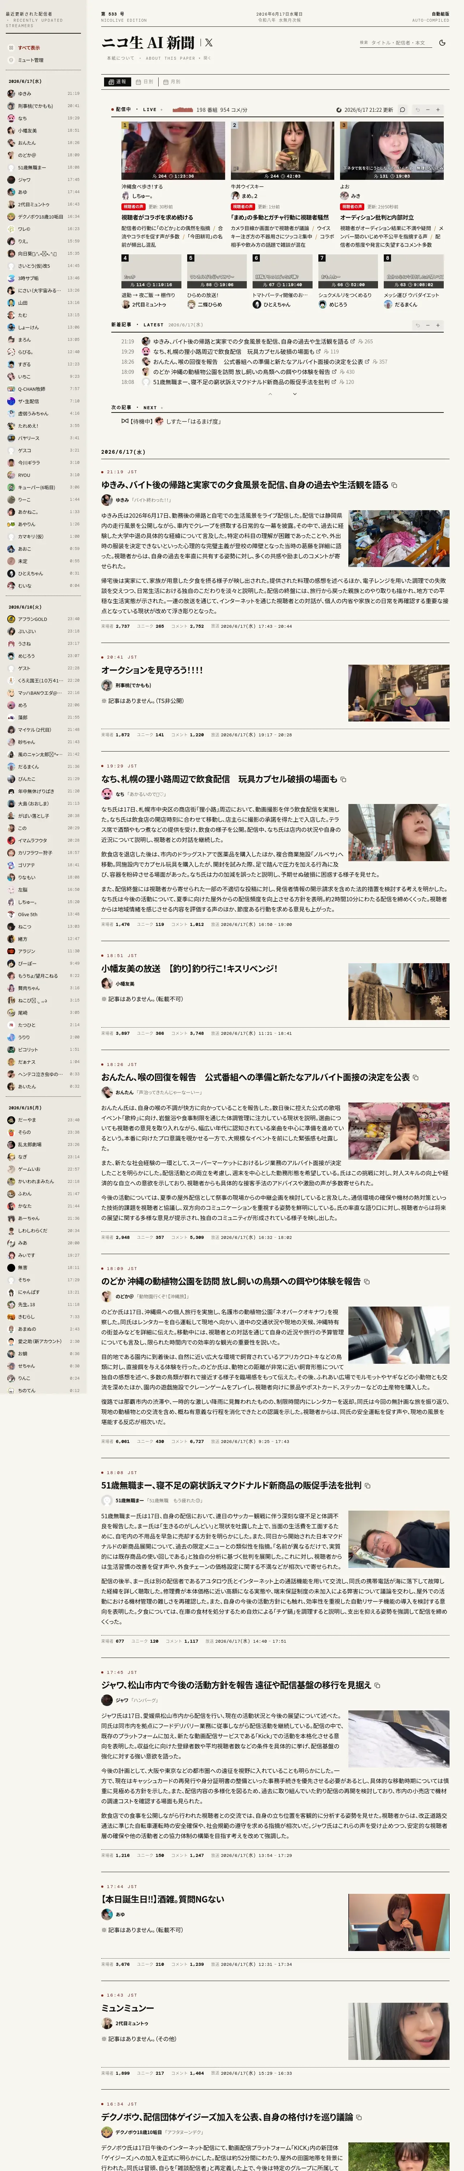This screenshot has width=464, height=2171.
Task: Copy link icon beside ジャワ article headline
Action: (377, 1685)
